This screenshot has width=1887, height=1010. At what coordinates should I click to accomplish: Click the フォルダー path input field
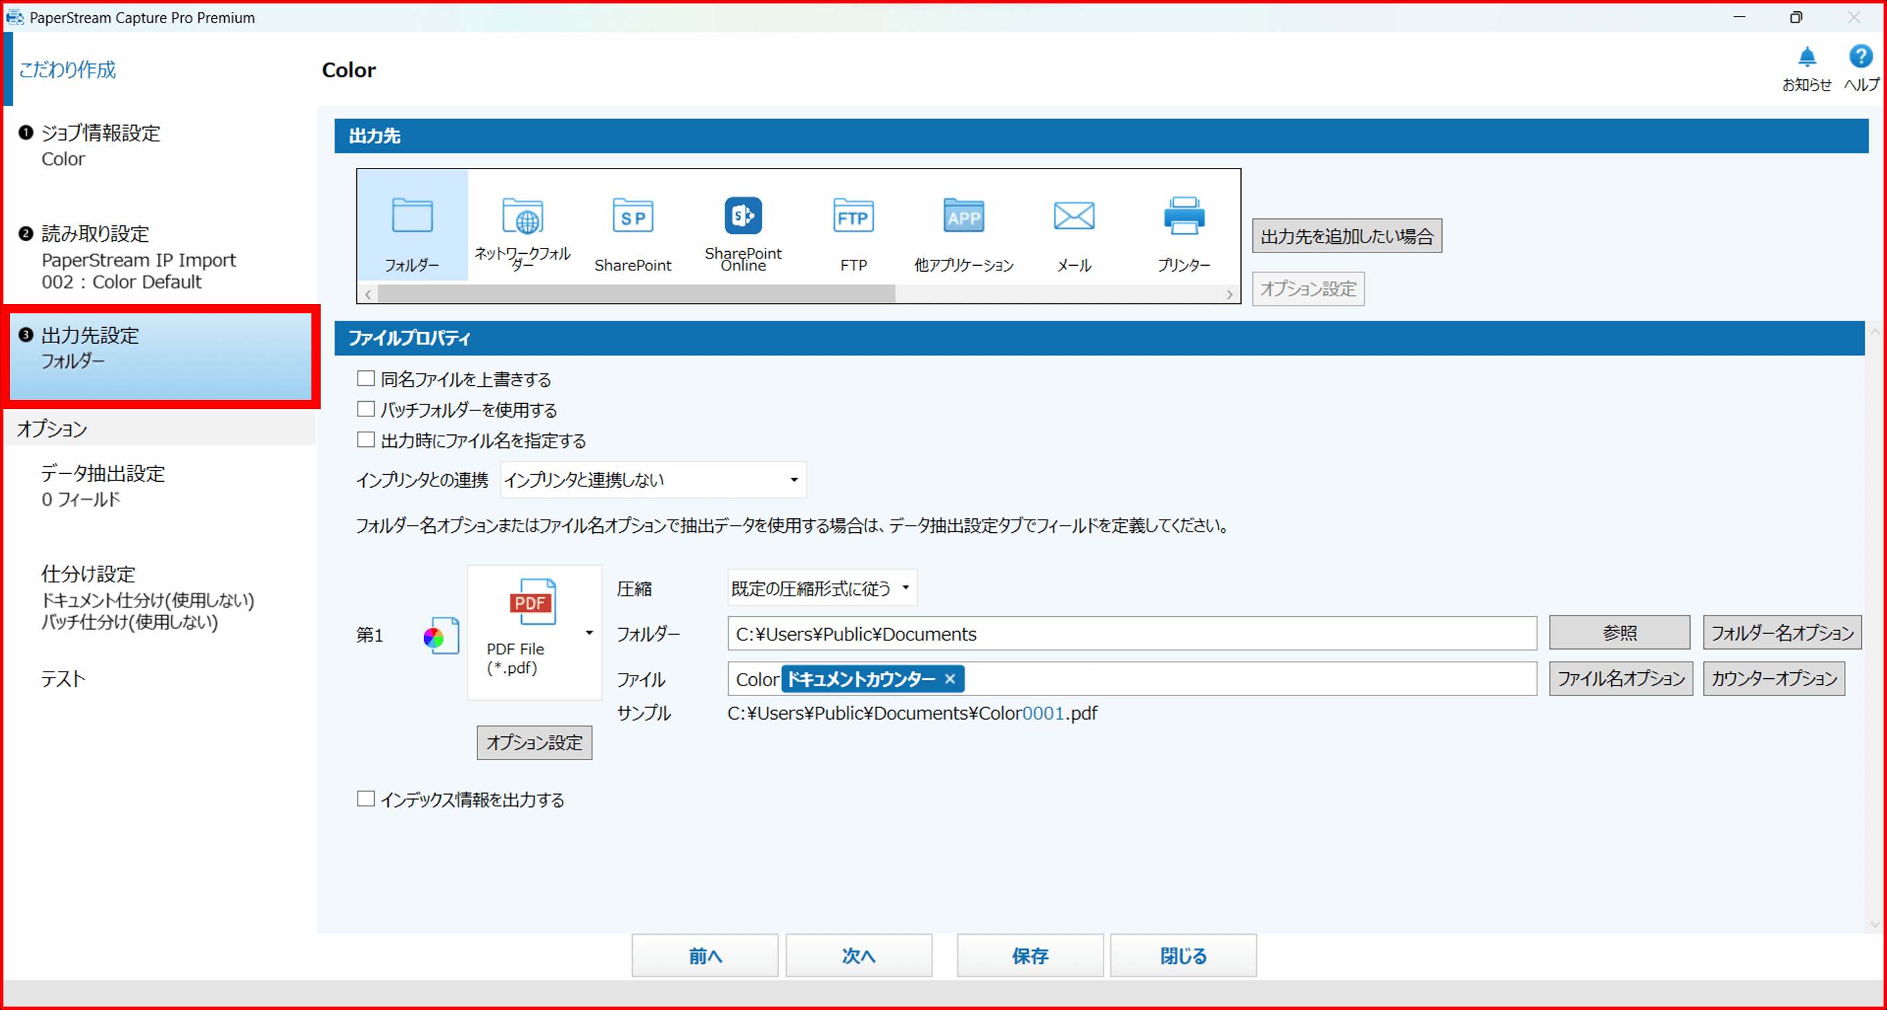tap(1131, 635)
